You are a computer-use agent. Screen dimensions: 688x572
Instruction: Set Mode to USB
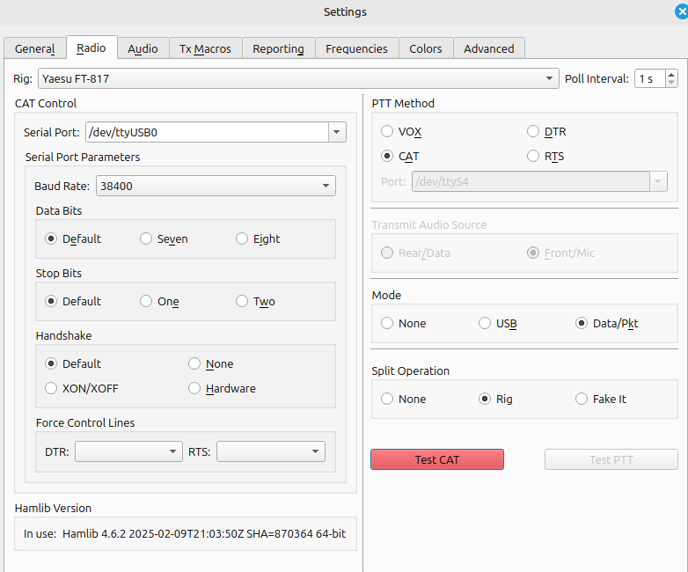(498, 323)
